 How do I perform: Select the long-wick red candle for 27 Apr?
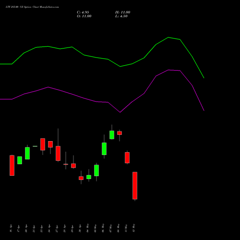tap(58, 153)
